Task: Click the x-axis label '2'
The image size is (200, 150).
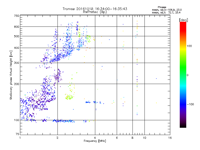Action: (57, 138)
